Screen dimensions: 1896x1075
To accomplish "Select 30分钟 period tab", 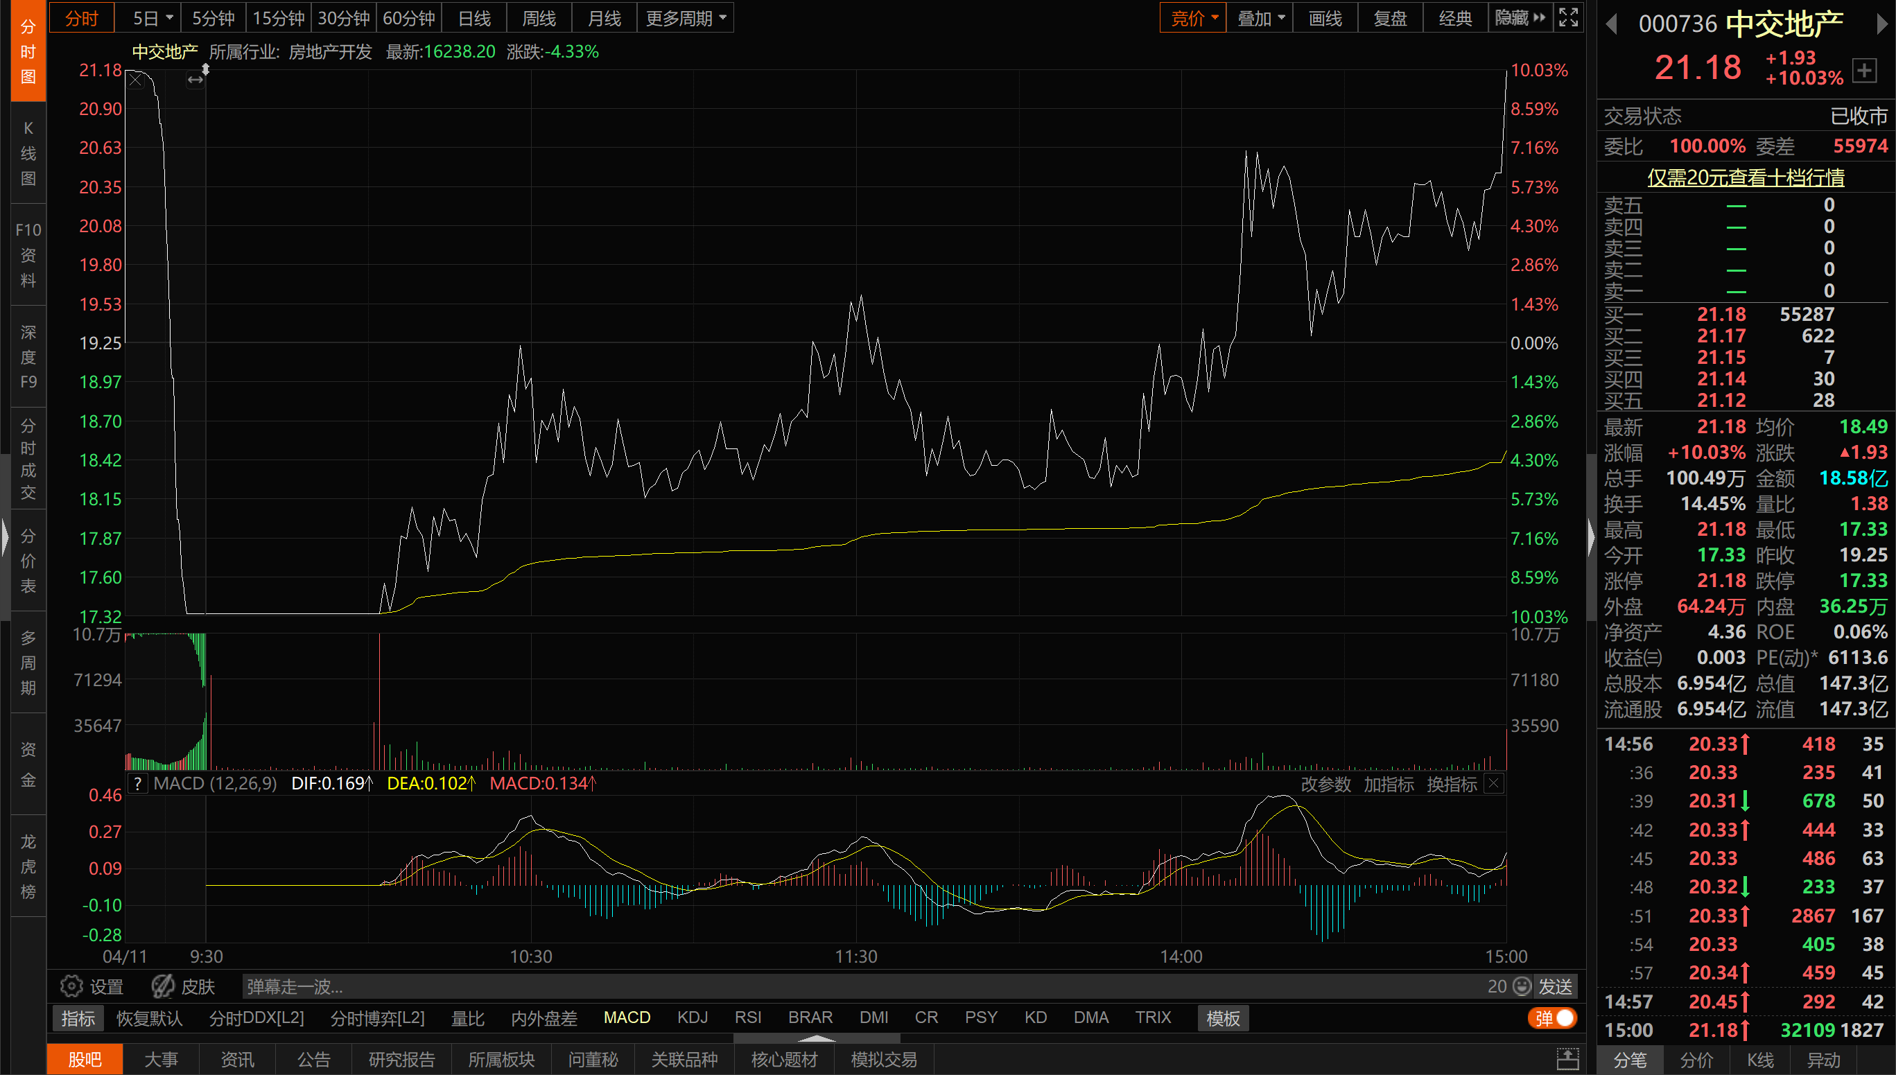I will (343, 18).
